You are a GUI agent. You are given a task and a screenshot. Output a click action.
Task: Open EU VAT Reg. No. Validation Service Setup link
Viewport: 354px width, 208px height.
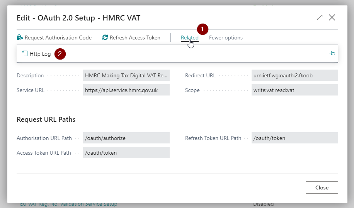pos(68,204)
